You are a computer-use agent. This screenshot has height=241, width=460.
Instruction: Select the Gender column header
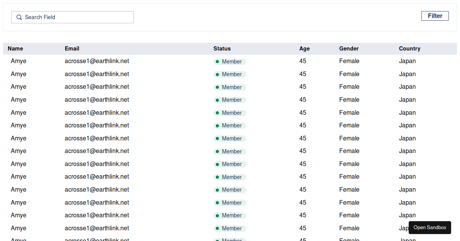pyautogui.click(x=349, y=49)
